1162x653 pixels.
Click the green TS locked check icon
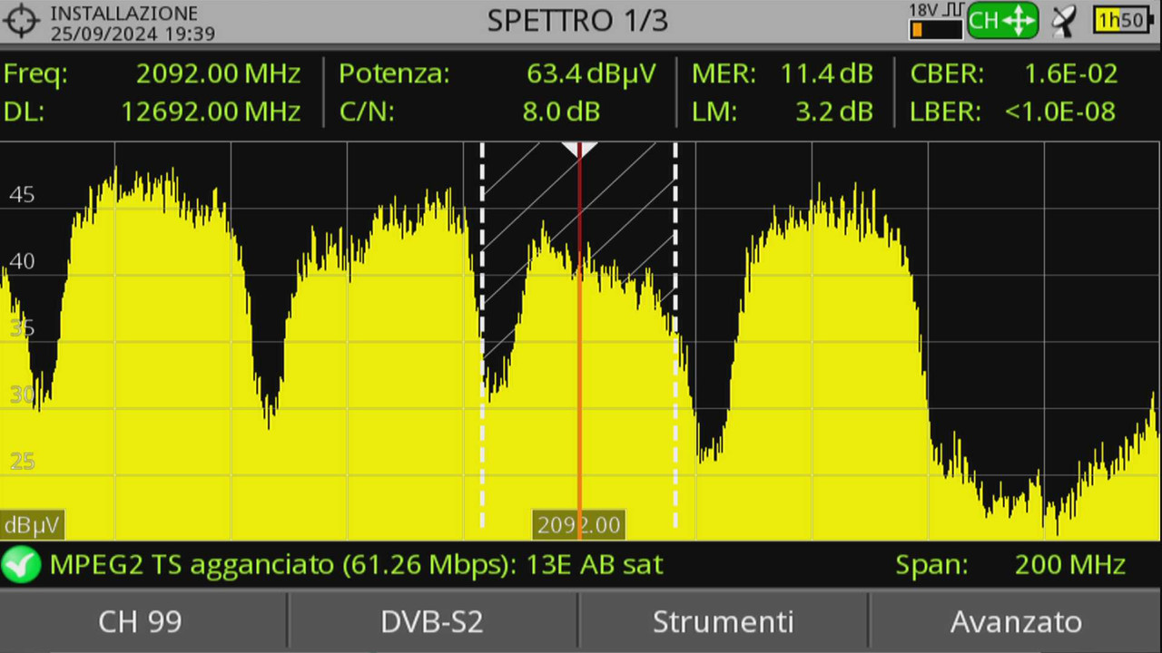point(20,564)
